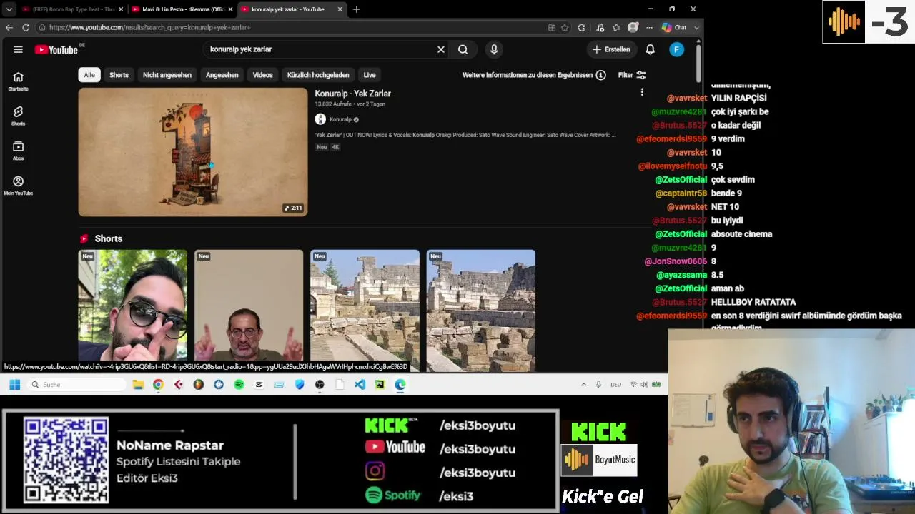
Task: Open Abos in the YouTube sidebar
Action: (x=19, y=151)
